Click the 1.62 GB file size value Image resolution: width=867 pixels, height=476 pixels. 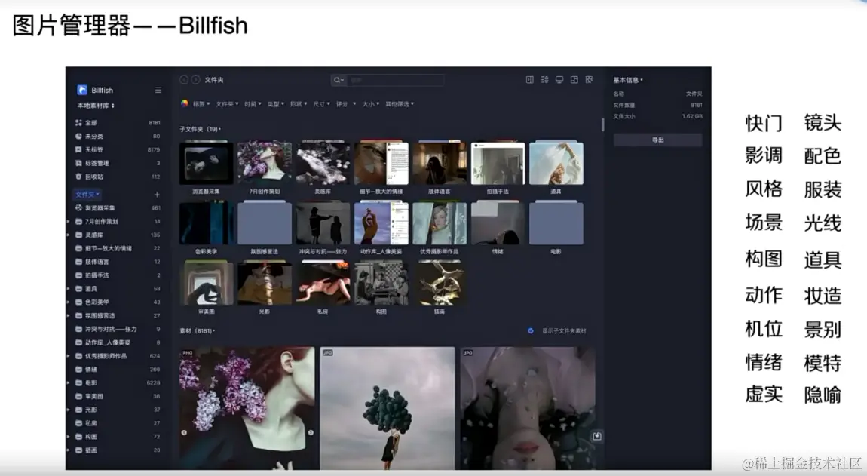(692, 116)
